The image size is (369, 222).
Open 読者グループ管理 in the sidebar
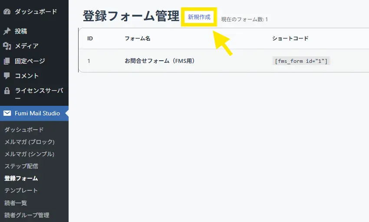point(27,215)
